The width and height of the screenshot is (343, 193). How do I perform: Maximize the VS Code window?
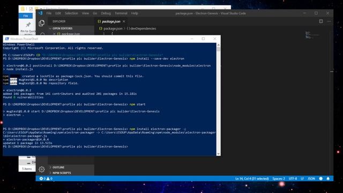pos(316,13)
